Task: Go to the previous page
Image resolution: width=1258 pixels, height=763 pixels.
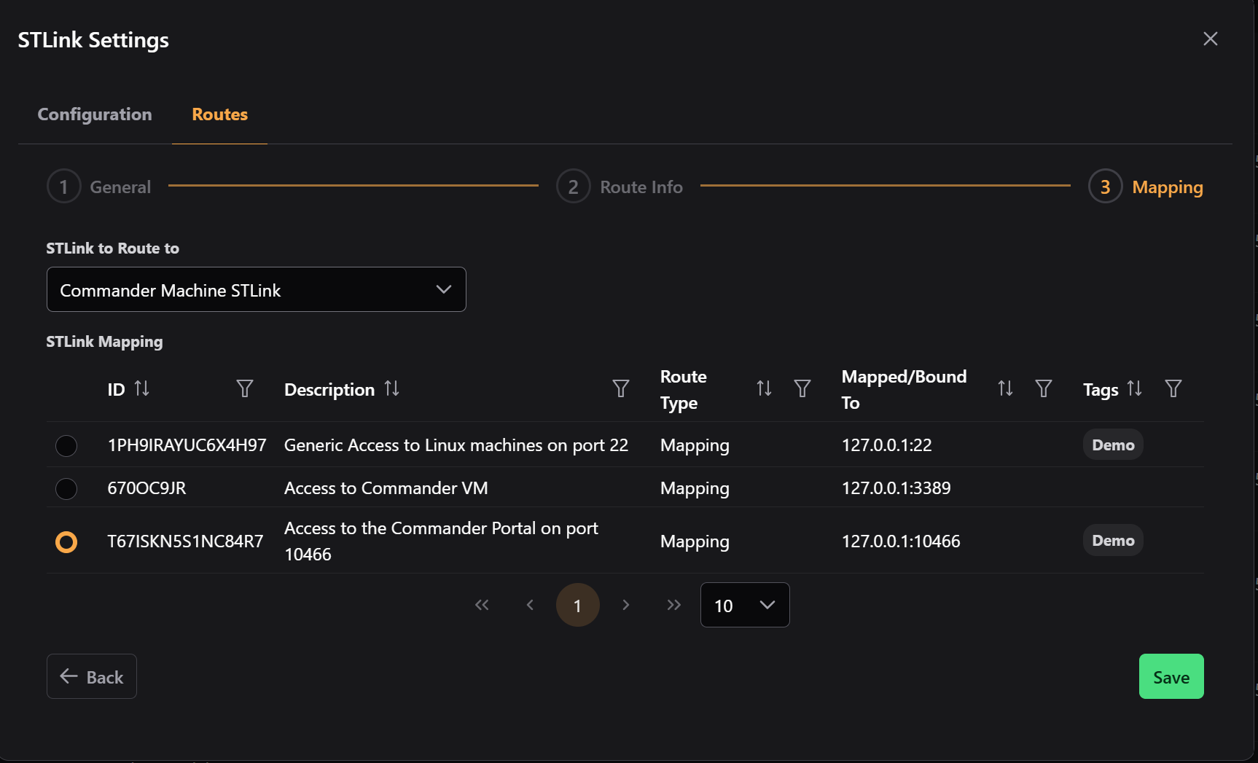Action: coord(530,605)
